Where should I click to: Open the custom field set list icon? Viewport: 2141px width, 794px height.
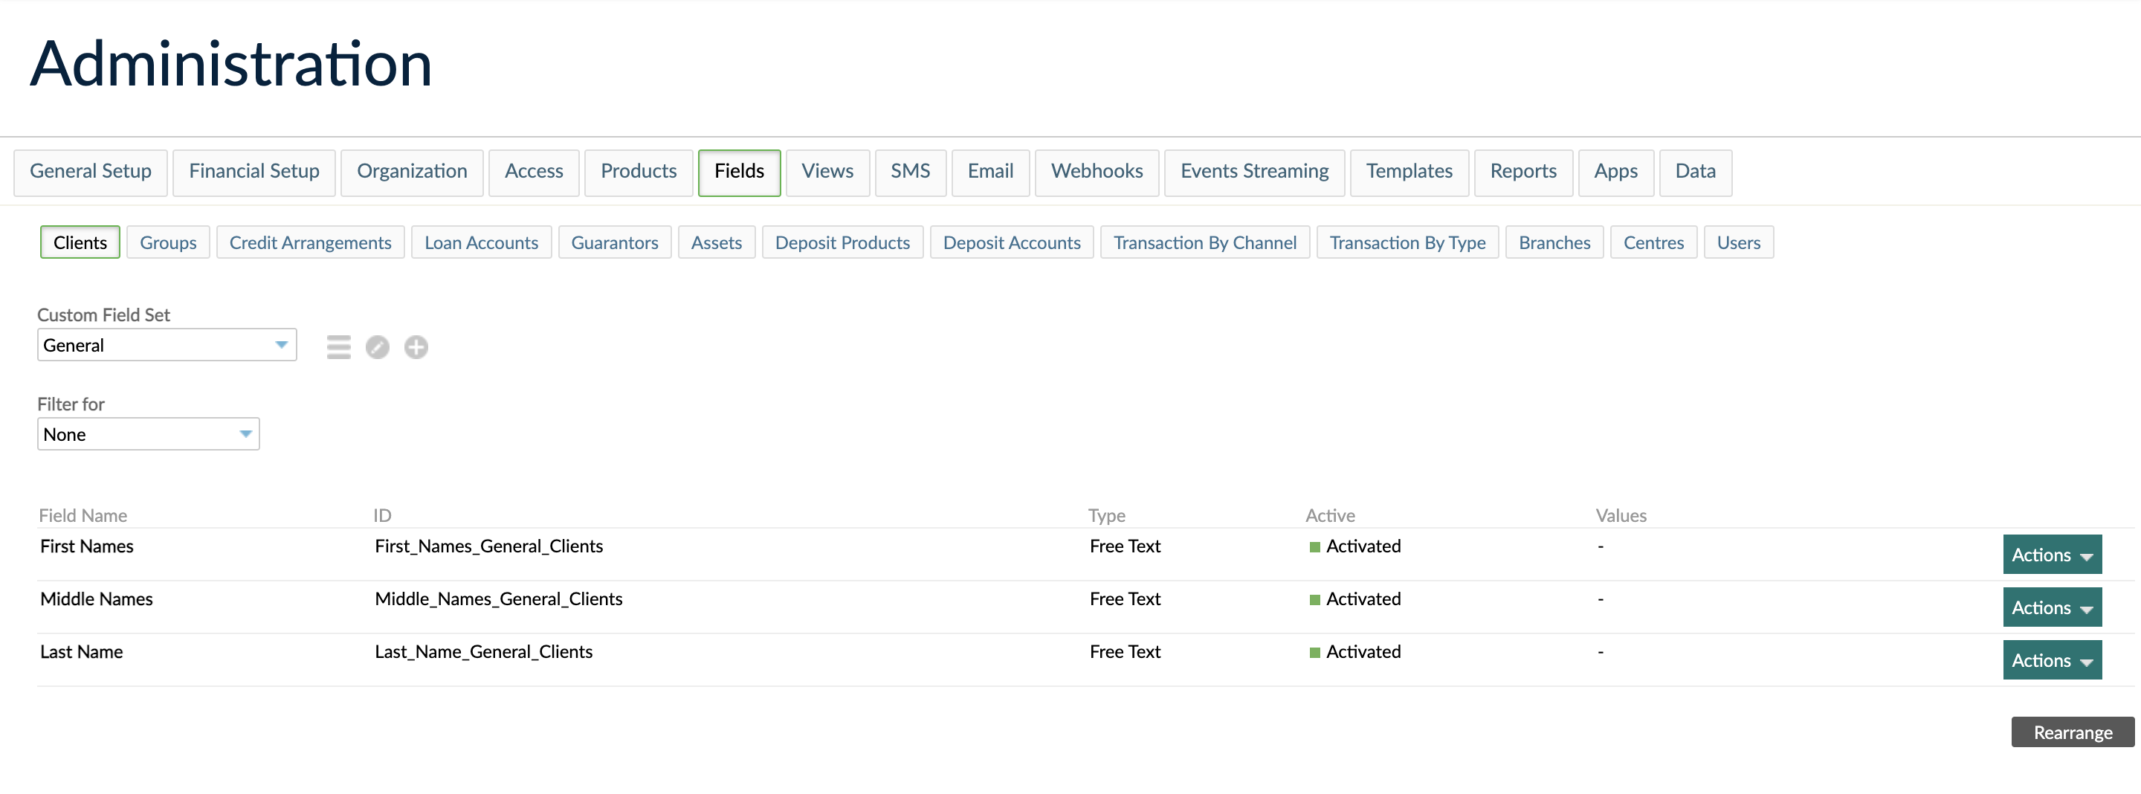338,346
